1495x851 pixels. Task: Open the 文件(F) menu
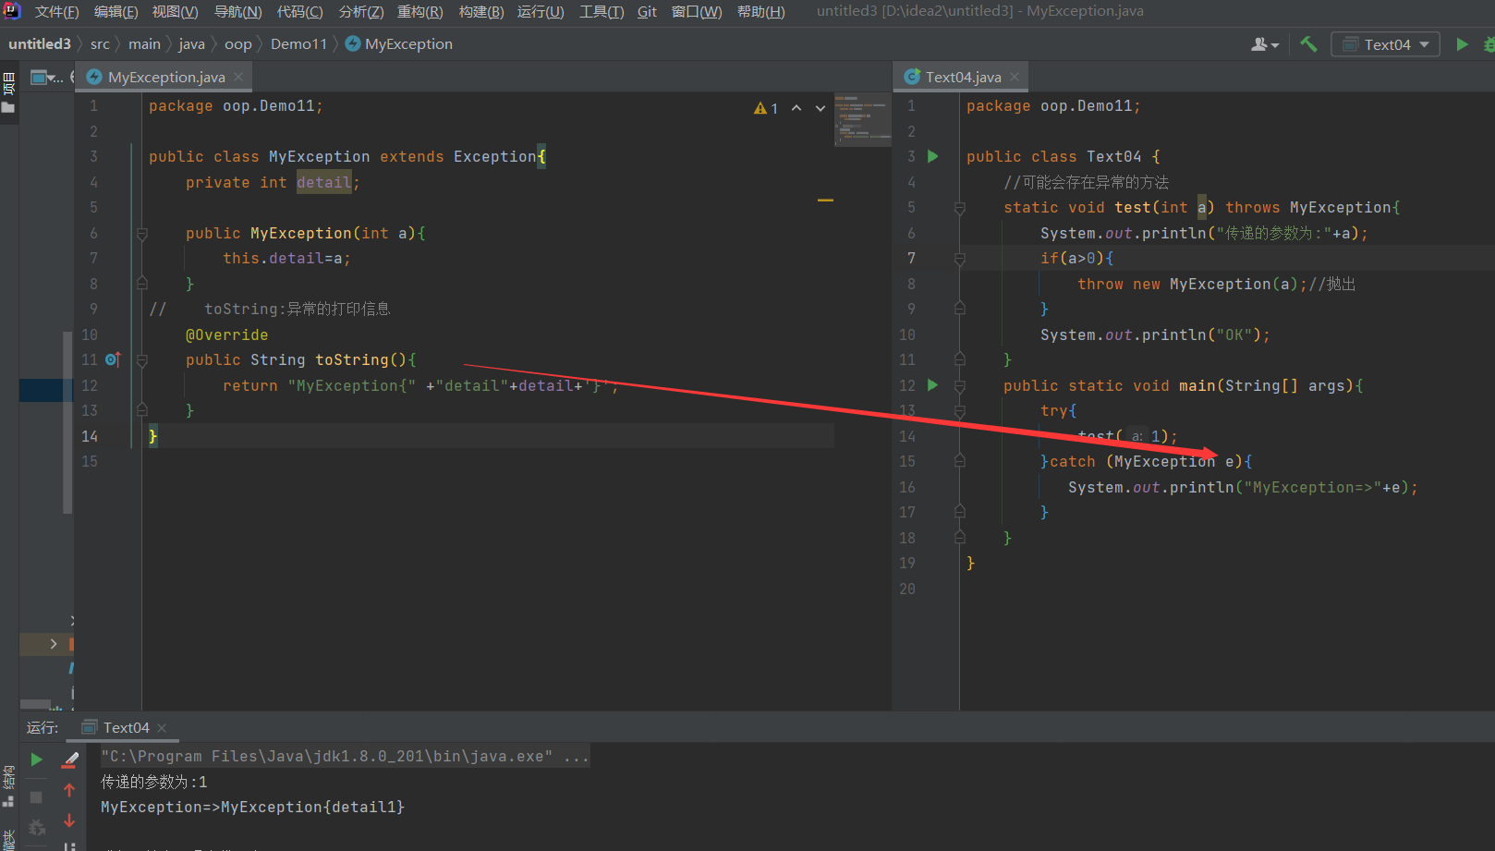click(56, 12)
